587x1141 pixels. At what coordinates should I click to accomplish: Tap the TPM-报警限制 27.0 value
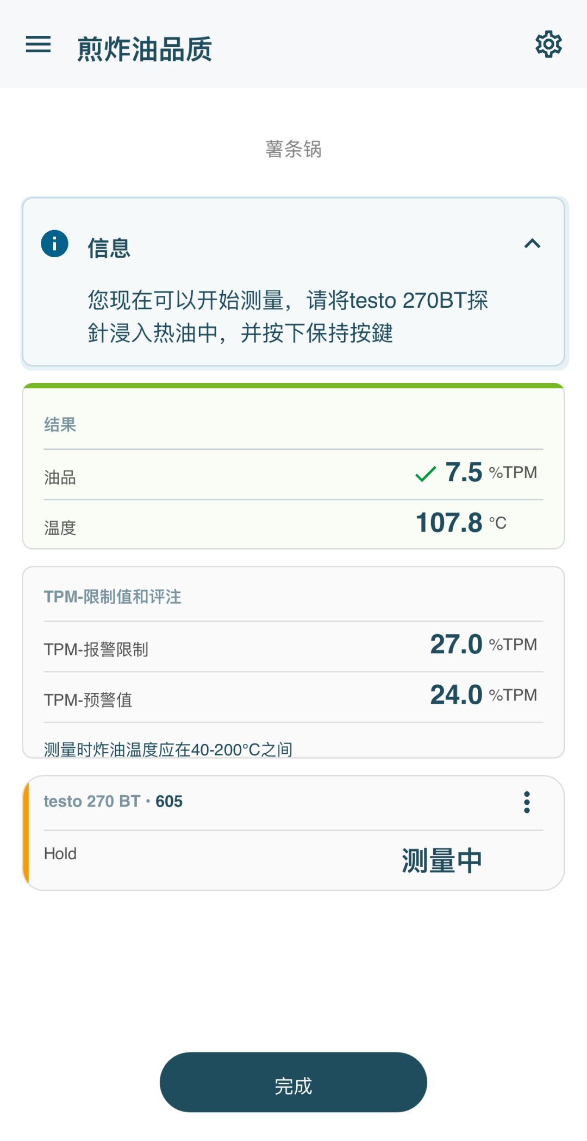point(456,644)
